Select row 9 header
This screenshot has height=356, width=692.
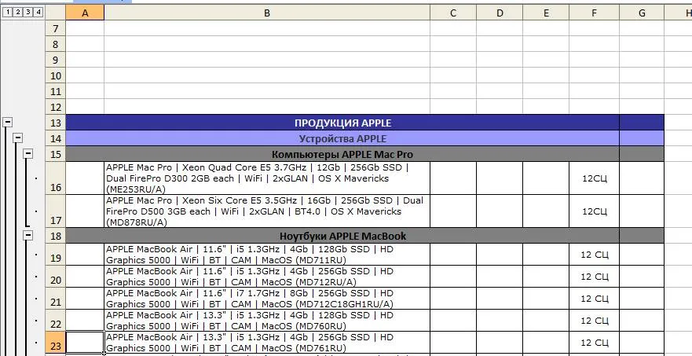pyautogui.click(x=55, y=60)
